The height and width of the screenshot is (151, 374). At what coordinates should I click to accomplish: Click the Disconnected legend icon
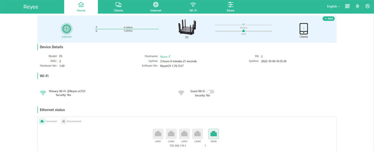point(64,121)
